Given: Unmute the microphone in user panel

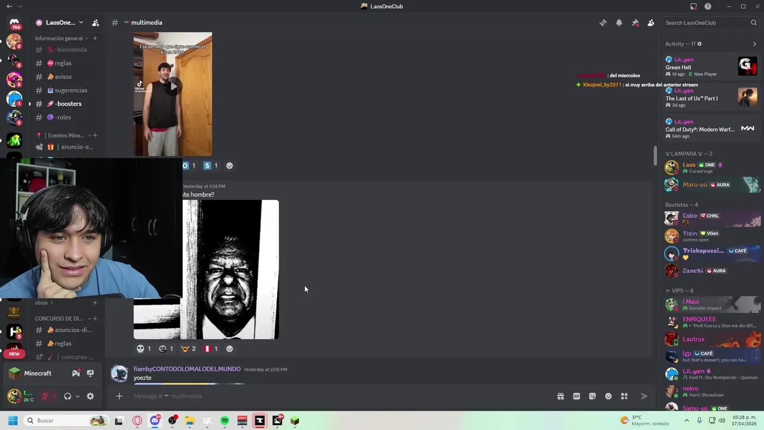Looking at the screenshot, I should (x=45, y=396).
